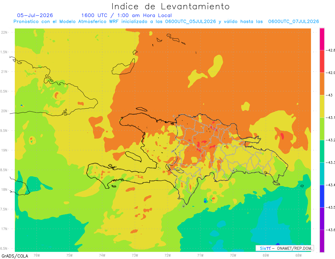Click the '71W' longitude label
Screen dimensions: 335x259
point(200,255)
